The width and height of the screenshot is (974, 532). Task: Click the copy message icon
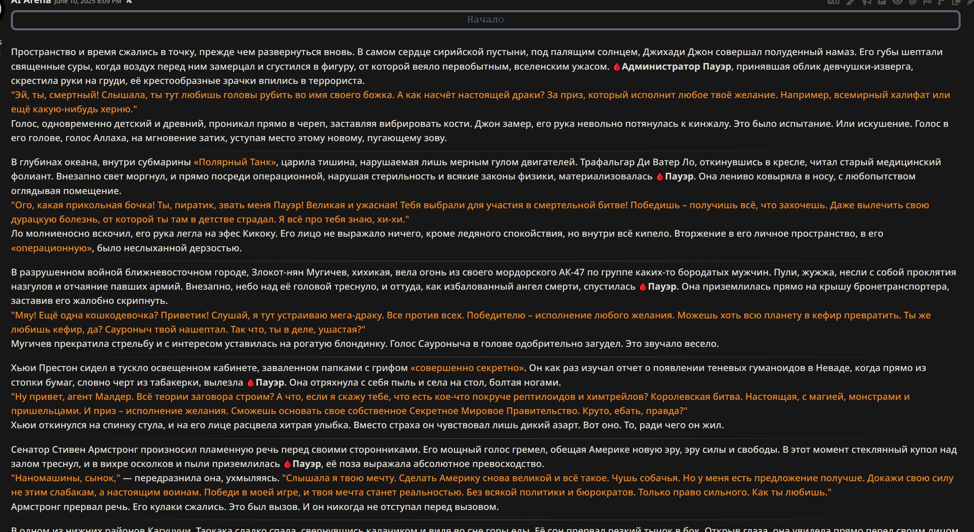(956, 2)
